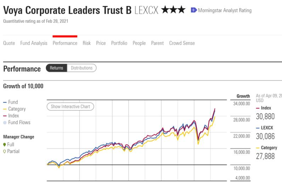Open the Quote tab

coord(9,43)
